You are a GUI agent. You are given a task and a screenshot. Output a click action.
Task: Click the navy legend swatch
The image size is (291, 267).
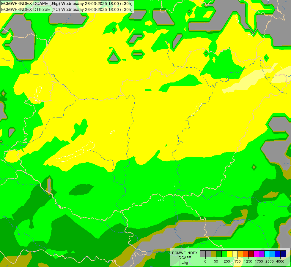point(283,254)
